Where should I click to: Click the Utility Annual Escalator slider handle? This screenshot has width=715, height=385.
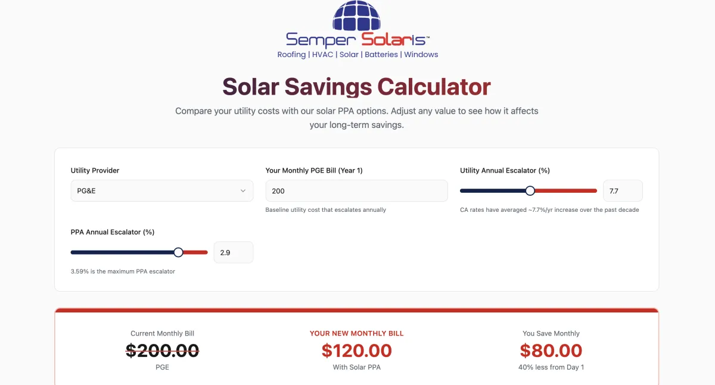click(530, 191)
